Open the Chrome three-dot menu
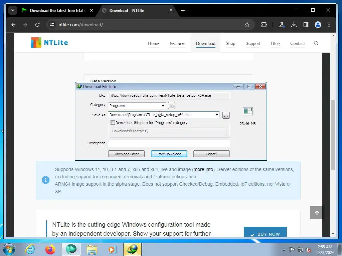Image resolution: width=342 pixels, height=256 pixels. pos(329,25)
